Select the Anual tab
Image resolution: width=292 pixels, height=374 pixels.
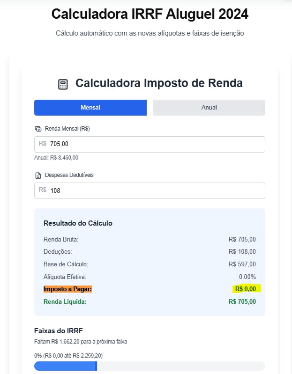[209, 107]
